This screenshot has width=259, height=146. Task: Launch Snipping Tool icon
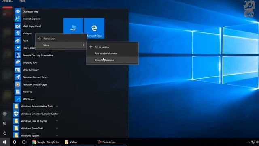tap(18, 62)
